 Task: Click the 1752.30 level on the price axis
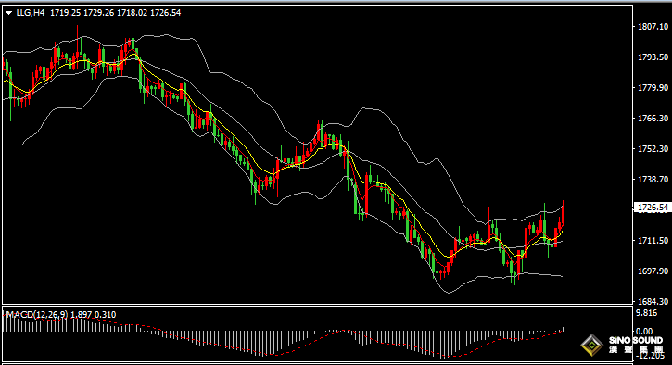pos(653,148)
